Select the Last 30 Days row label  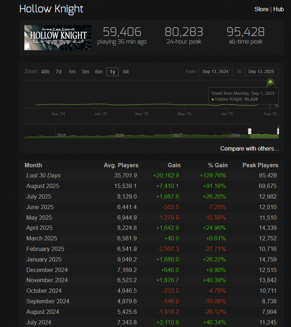click(43, 175)
